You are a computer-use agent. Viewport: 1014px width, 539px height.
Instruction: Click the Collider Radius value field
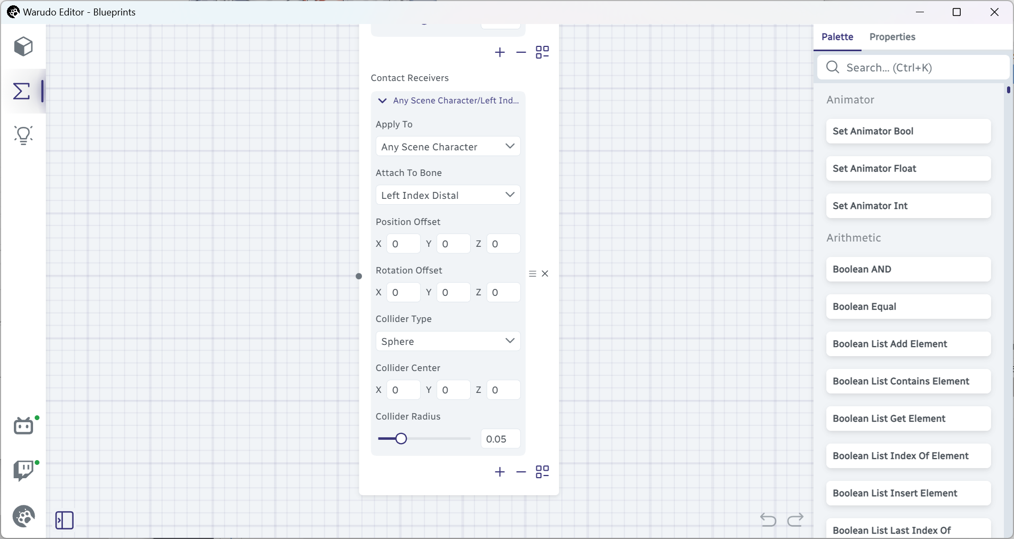click(x=500, y=439)
